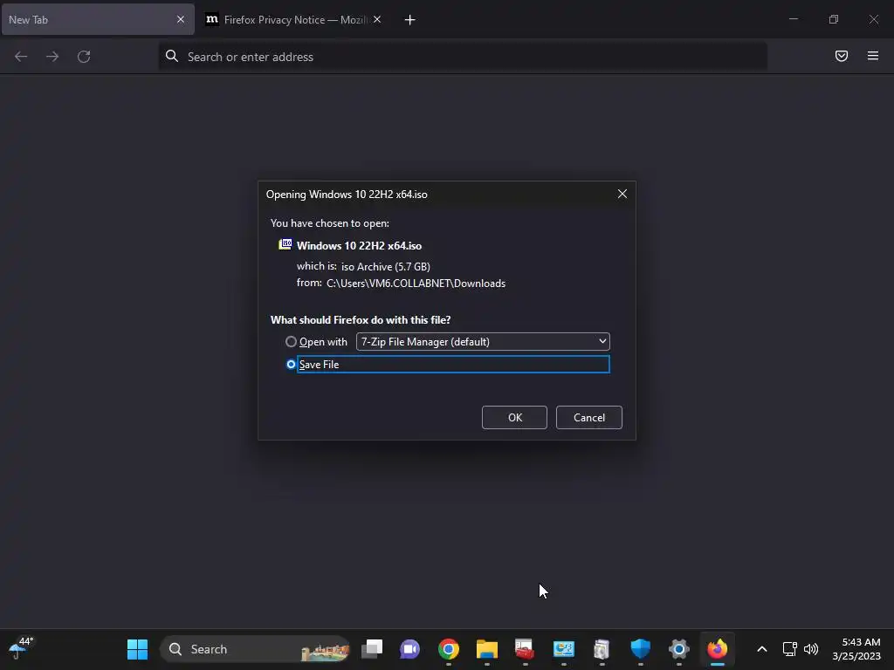Open the network status tray icon
Image resolution: width=894 pixels, height=670 pixels.
789,649
